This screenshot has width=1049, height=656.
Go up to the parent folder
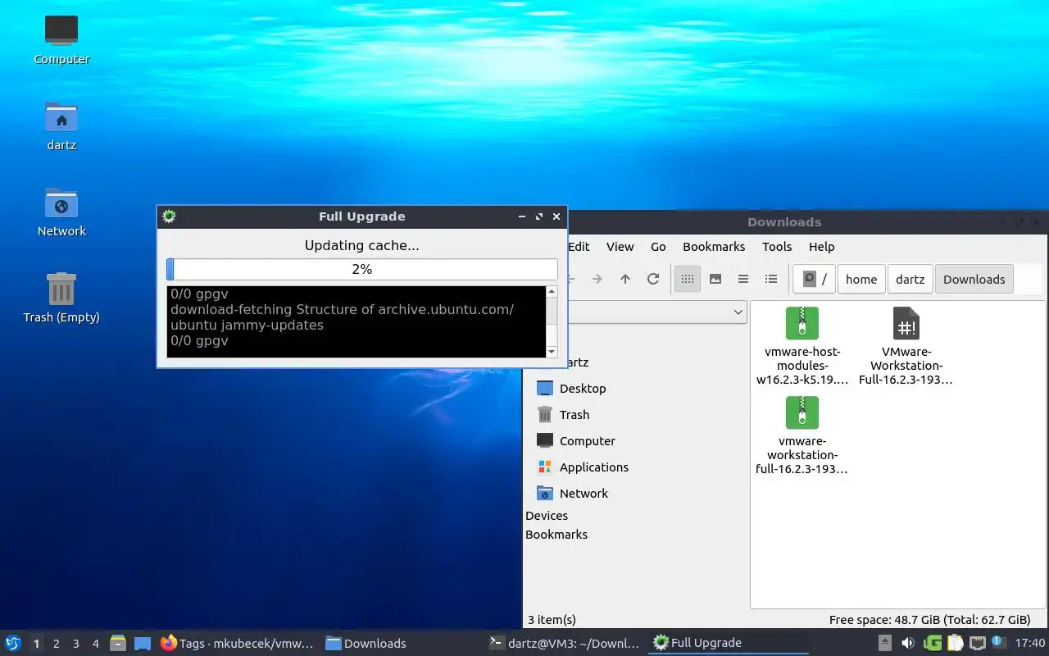[x=625, y=279]
